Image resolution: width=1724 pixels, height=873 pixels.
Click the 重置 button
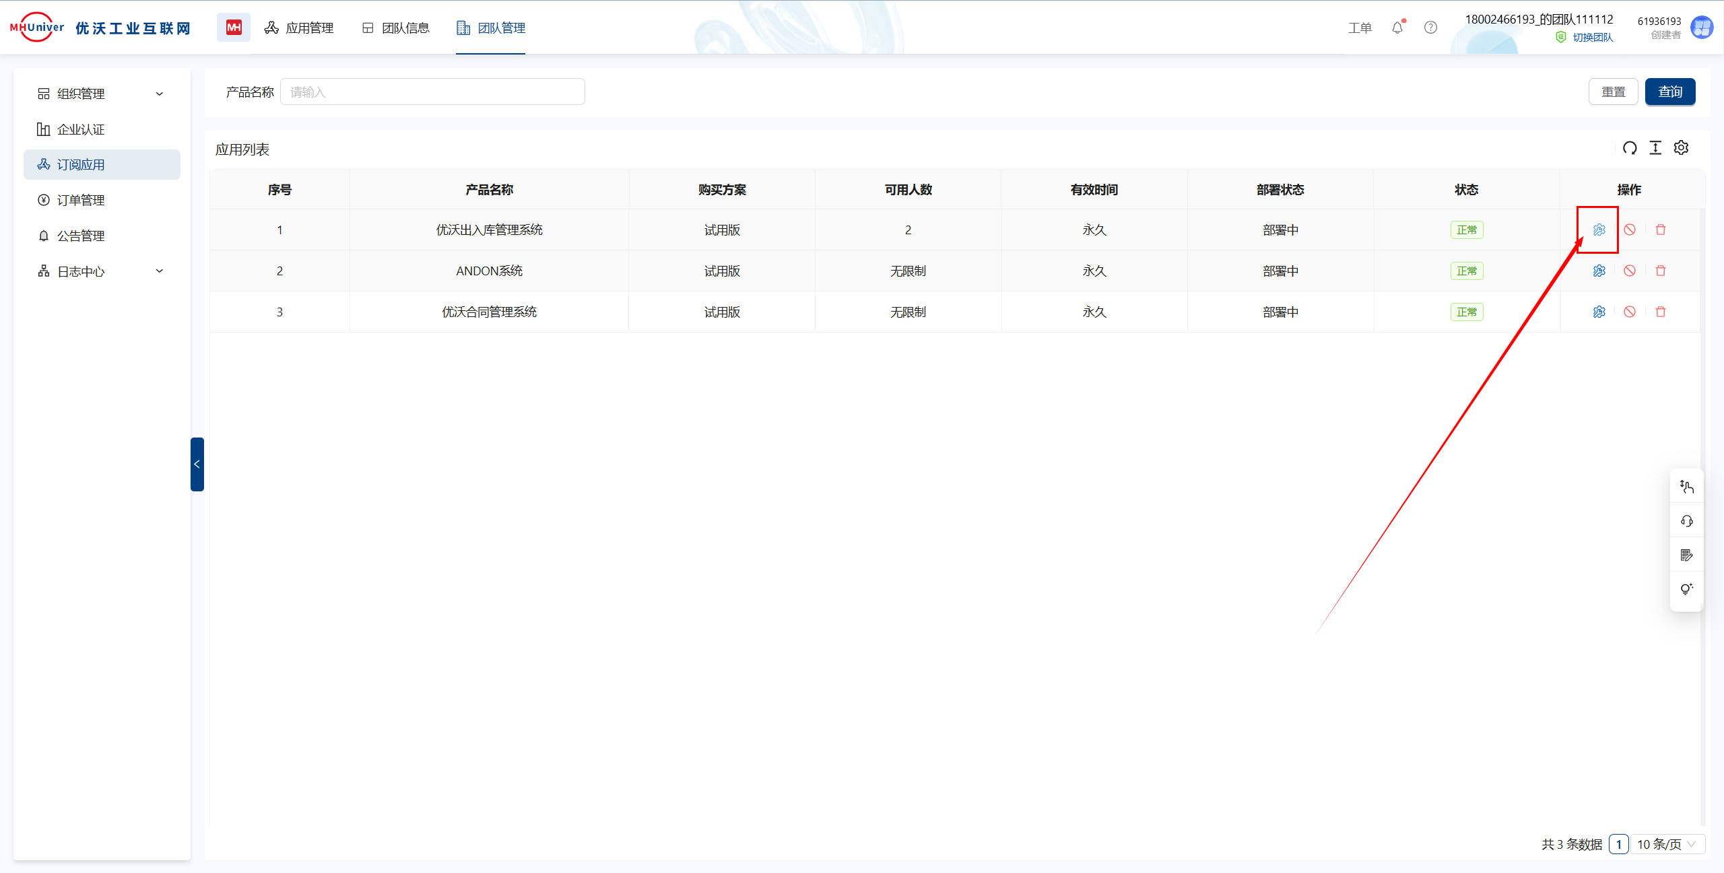coord(1613,92)
